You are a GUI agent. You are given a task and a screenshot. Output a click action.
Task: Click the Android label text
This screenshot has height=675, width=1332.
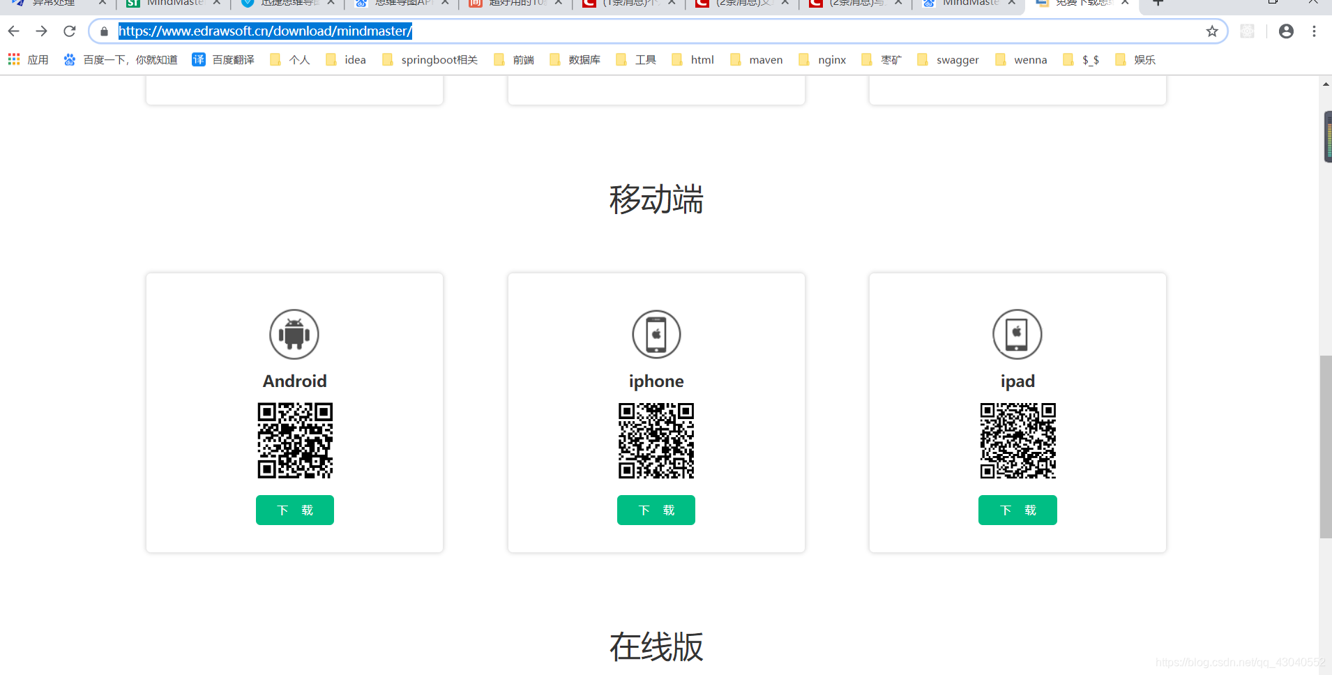[295, 381]
